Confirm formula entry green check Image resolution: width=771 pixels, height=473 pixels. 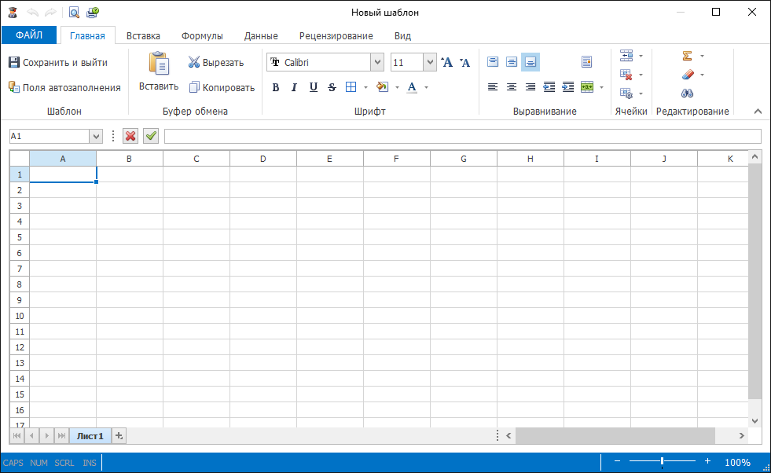tap(151, 136)
